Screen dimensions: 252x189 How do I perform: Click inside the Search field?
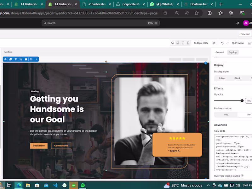coord(94,23)
